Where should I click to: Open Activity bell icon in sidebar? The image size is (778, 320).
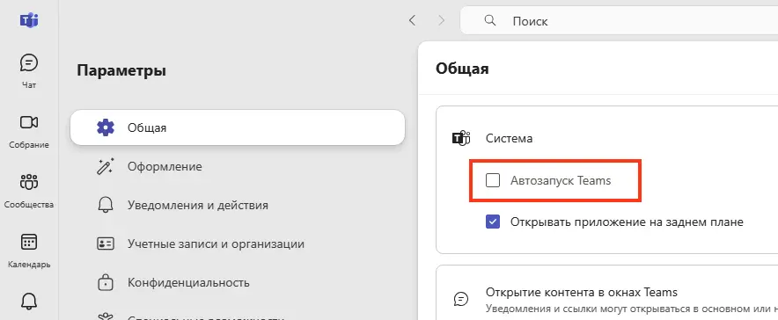pyautogui.click(x=29, y=300)
